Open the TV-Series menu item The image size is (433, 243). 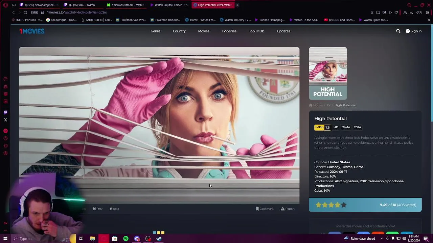(x=229, y=31)
